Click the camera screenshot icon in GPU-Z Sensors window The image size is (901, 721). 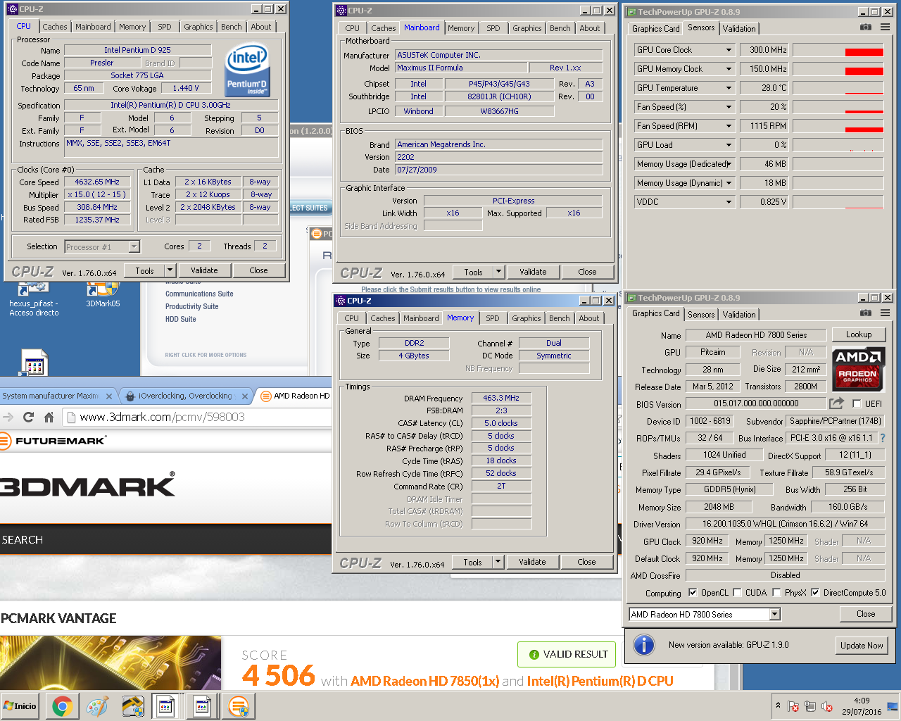(866, 27)
